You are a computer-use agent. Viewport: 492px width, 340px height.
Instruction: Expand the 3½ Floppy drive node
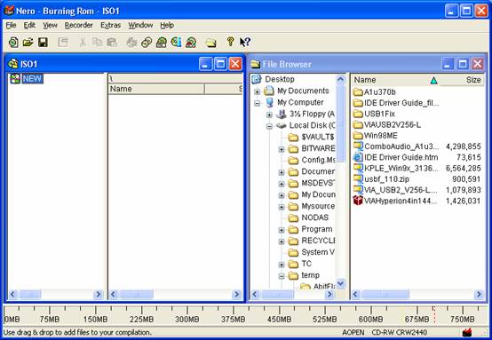click(269, 115)
